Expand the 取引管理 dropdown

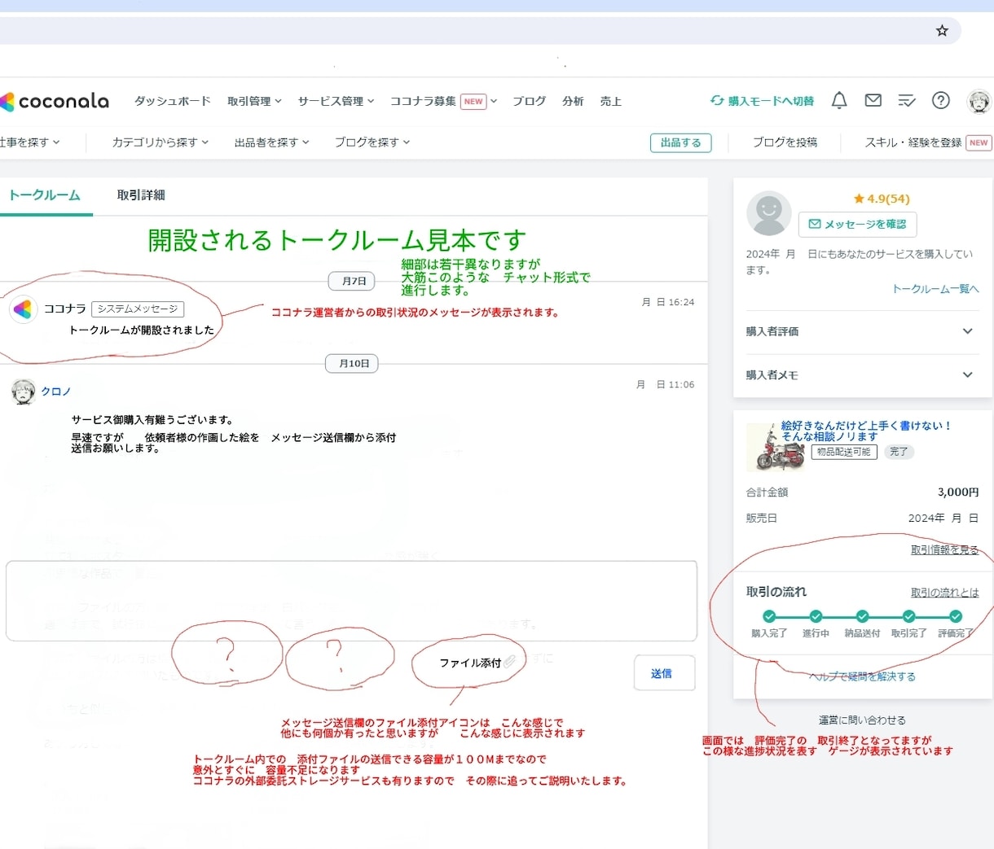[254, 101]
